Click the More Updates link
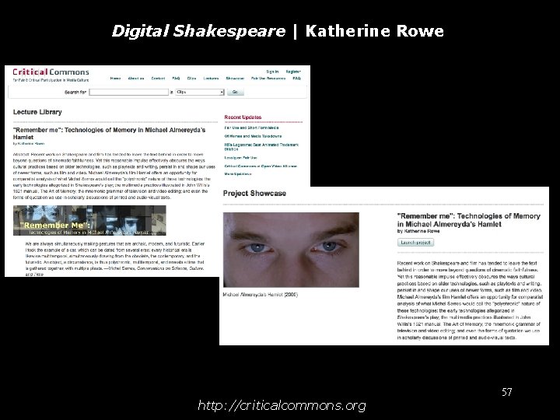 pos(238,174)
